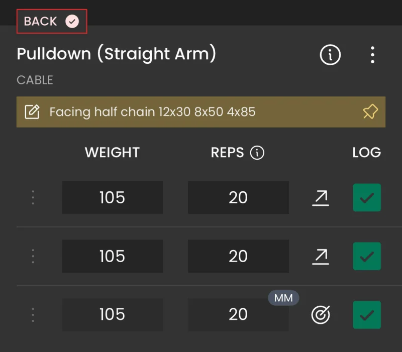Tap the second set's upward arrow icon
402x352 pixels.
(321, 257)
